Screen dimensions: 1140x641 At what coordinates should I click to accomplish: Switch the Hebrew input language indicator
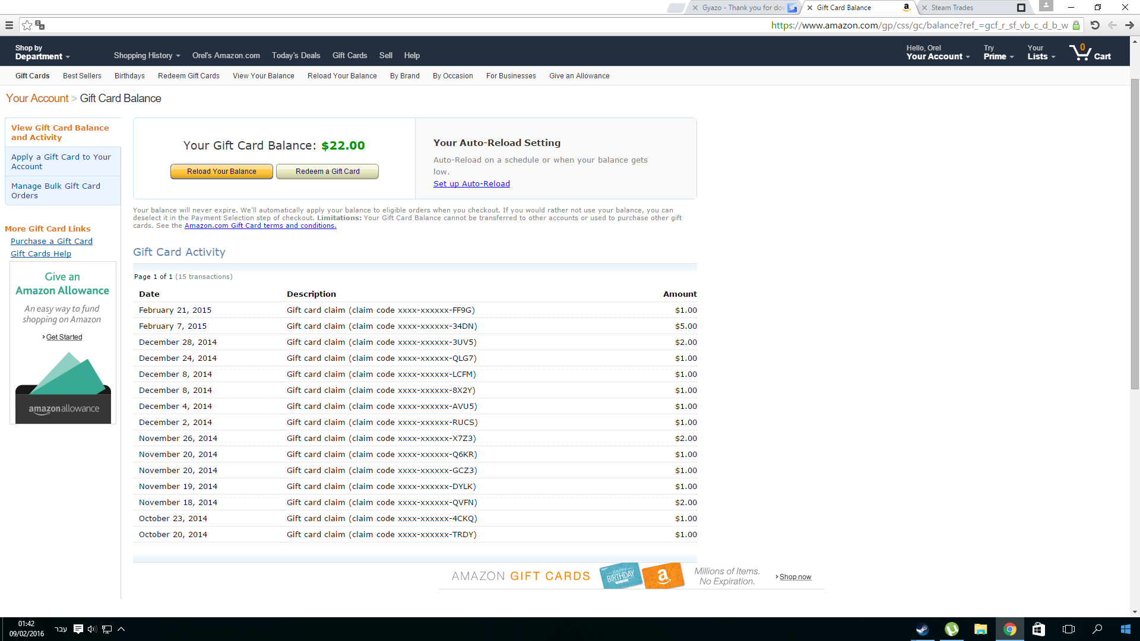point(61,629)
